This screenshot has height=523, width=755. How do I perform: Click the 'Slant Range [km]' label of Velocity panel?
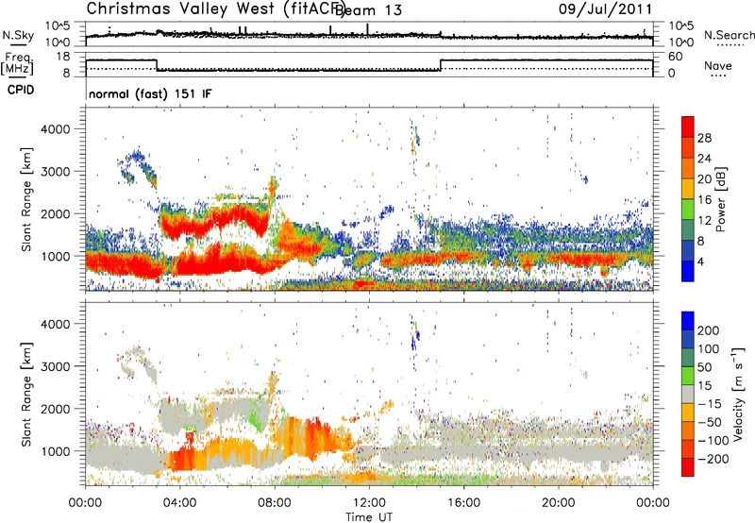pos(26,395)
